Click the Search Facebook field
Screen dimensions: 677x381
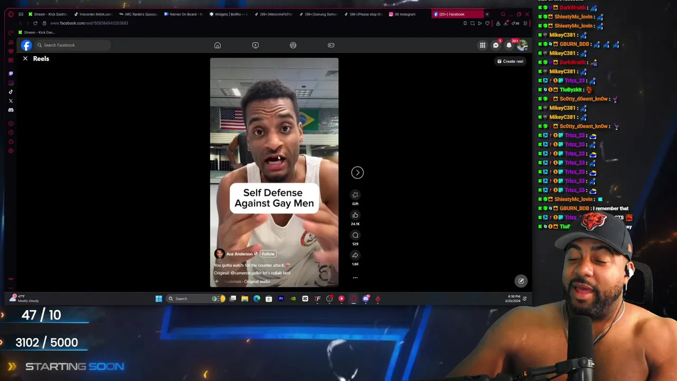72,45
